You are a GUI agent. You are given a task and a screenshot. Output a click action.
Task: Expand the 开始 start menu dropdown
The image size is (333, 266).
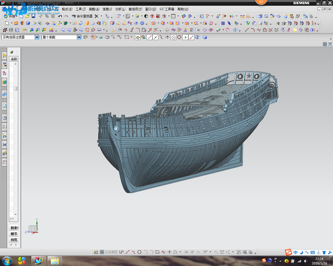point(17,16)
